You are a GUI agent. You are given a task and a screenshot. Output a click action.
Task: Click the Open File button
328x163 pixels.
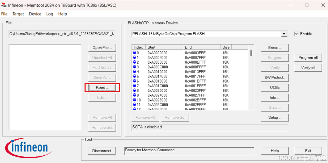[102, 48]
